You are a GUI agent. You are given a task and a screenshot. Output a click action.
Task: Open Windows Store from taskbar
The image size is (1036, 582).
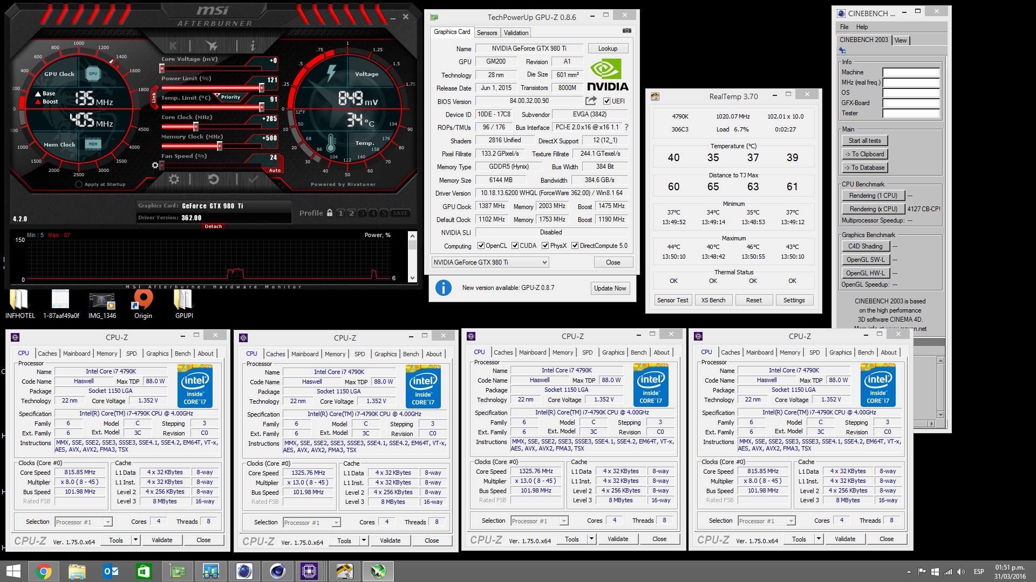(144, 571)
